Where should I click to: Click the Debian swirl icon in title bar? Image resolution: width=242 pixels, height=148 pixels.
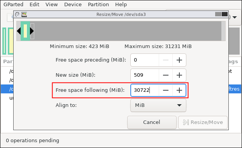click(17, 14)
